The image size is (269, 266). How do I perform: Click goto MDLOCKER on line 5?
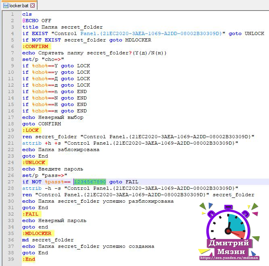coord(130,40)
